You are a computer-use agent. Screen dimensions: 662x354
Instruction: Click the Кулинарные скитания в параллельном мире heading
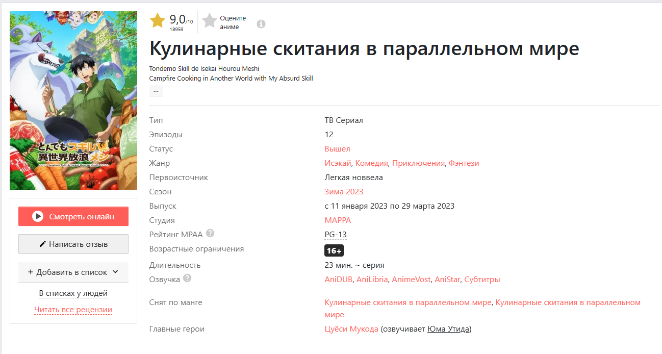364,48
